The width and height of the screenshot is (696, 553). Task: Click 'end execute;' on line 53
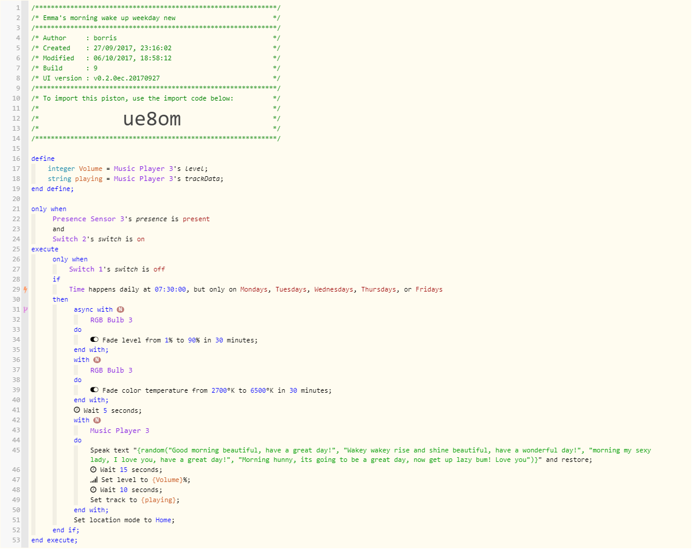click(x=54, y=540)
